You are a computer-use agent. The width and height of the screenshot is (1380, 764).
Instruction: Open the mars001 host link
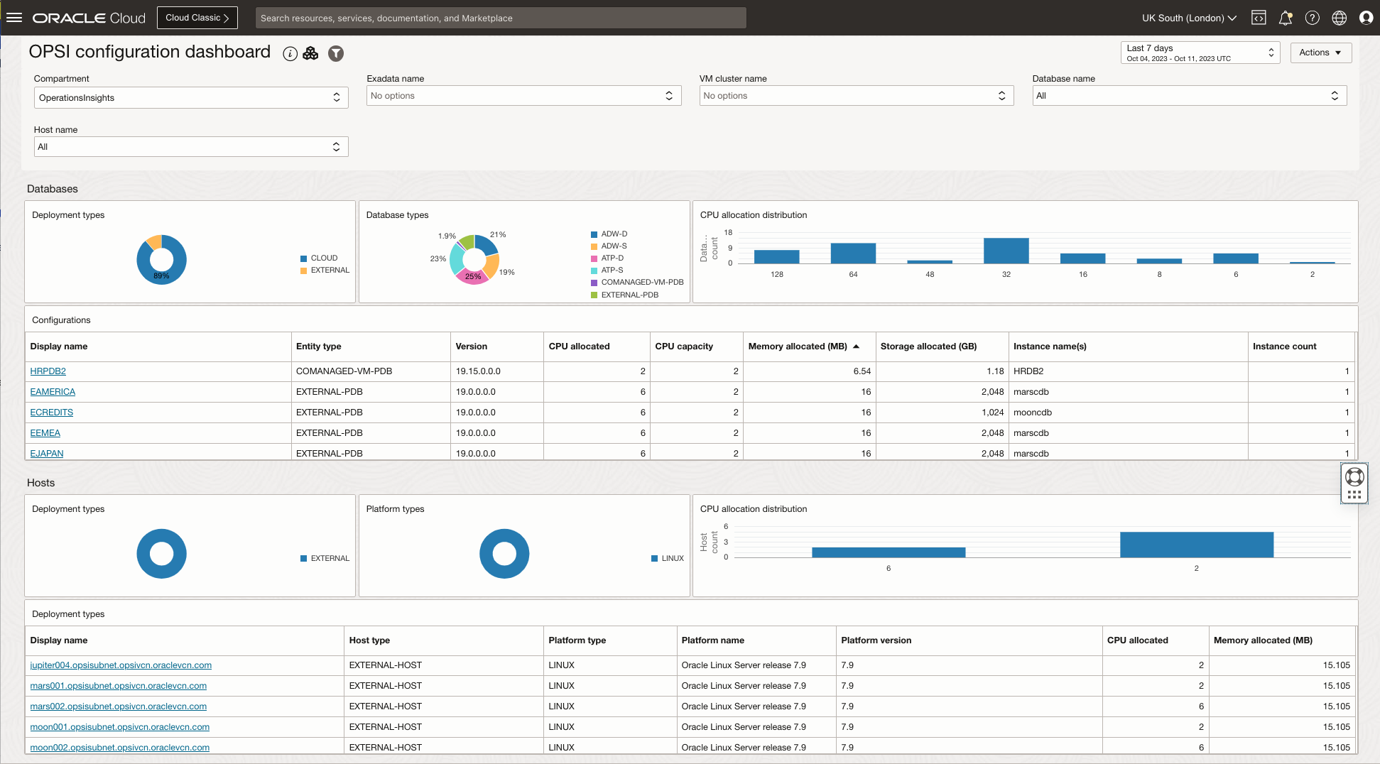click(x=118, y=686)
